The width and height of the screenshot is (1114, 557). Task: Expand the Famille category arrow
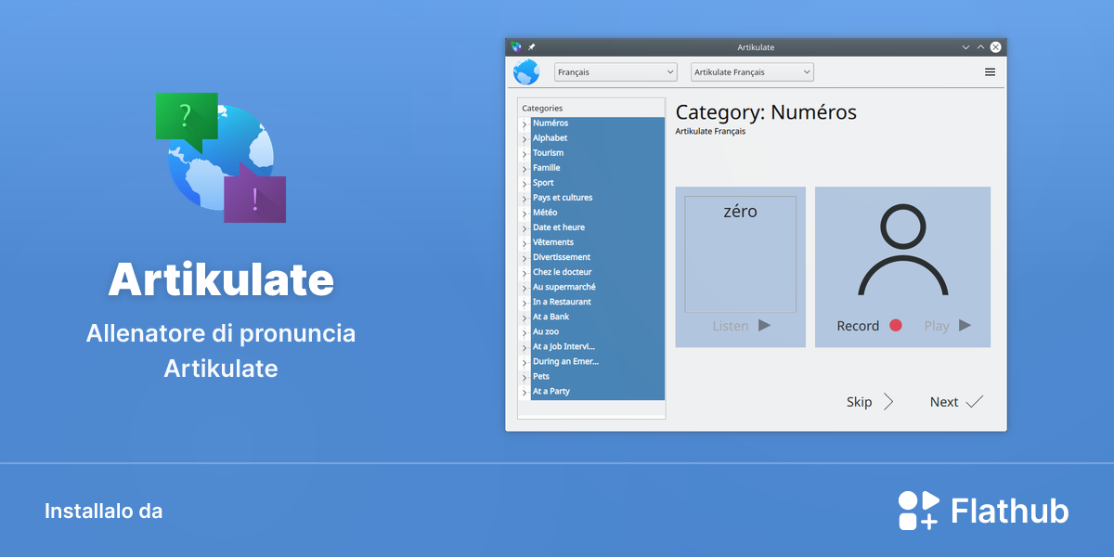click(x=525, y=168)
